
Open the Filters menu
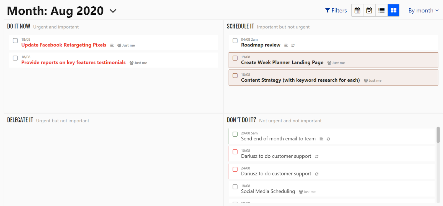coord(336,11)
